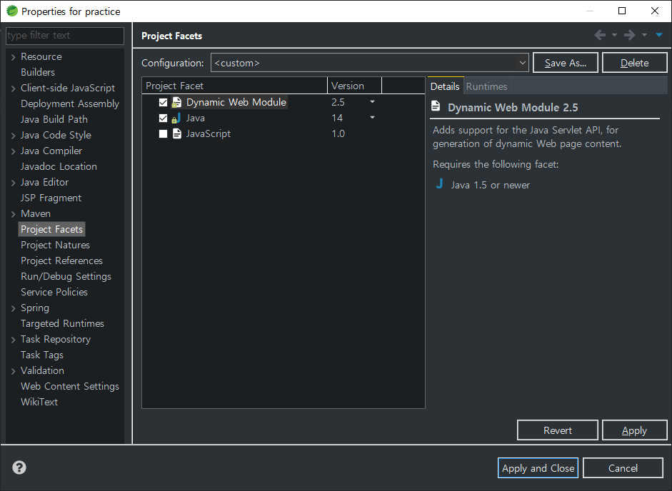Select Builders in the tree
Image resolution: width=672 pixels, height=491 pixels.
tap(38, 72)
